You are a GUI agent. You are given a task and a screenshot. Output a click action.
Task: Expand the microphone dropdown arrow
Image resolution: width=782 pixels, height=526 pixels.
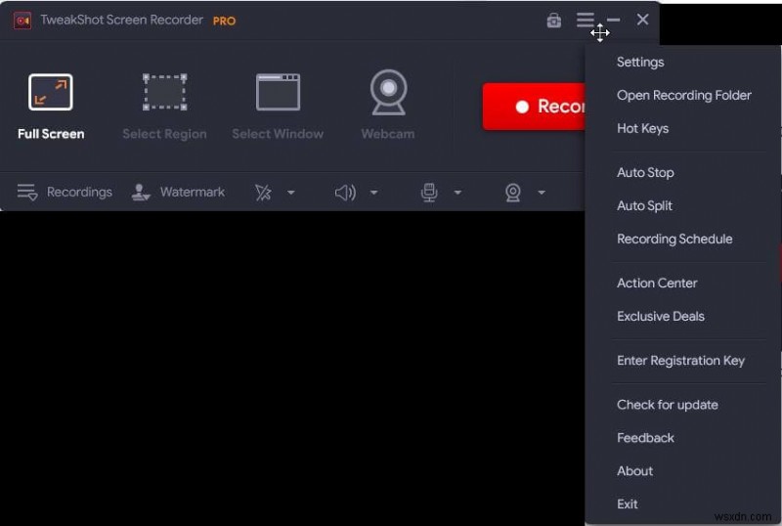[x=457, y=193]
